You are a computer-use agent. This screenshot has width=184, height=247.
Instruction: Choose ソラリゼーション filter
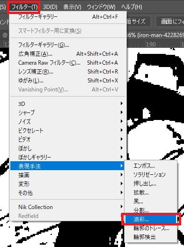(x=151, y=174)
